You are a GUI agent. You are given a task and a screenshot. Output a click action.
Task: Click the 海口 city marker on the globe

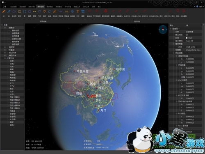[x=98, y=110]
